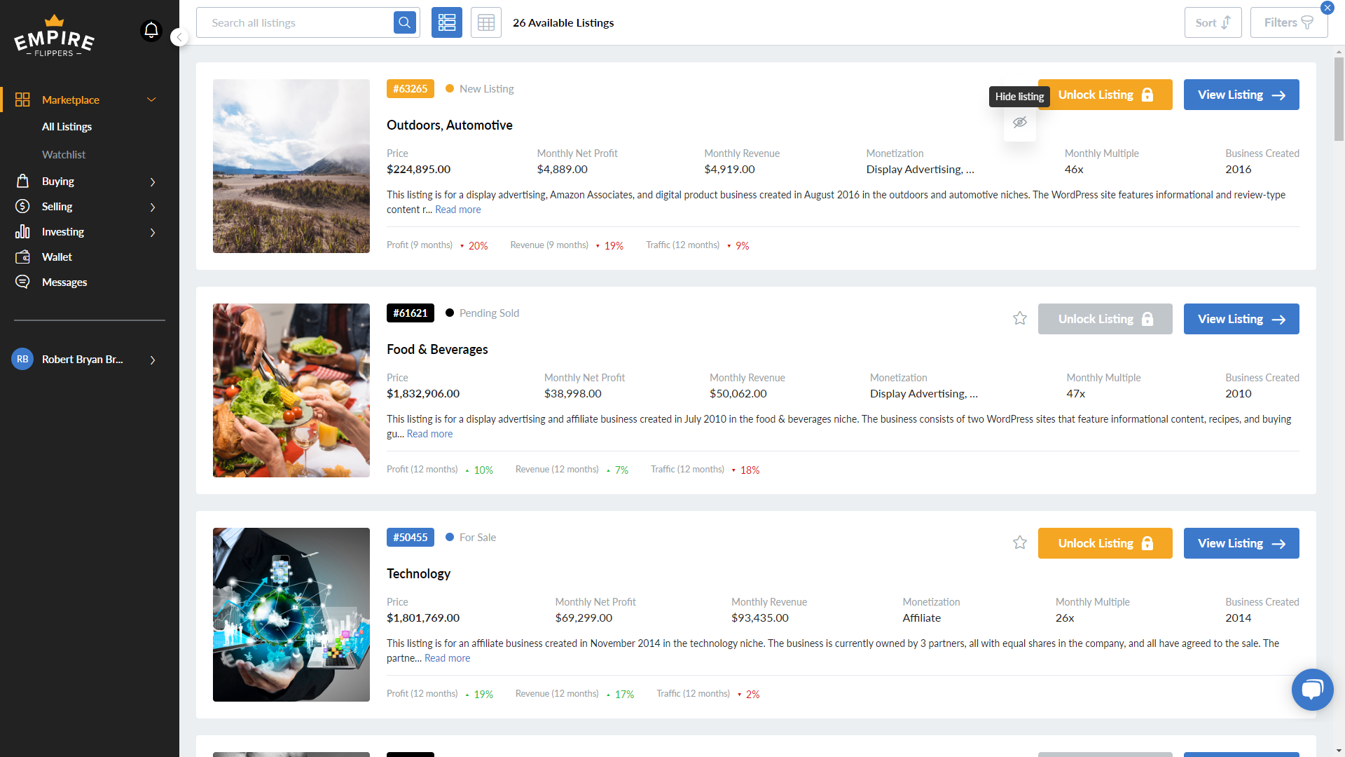Screen dimensions: 1345x757
Task: Click the Empire Flippers logo
Action: [55, 36]
